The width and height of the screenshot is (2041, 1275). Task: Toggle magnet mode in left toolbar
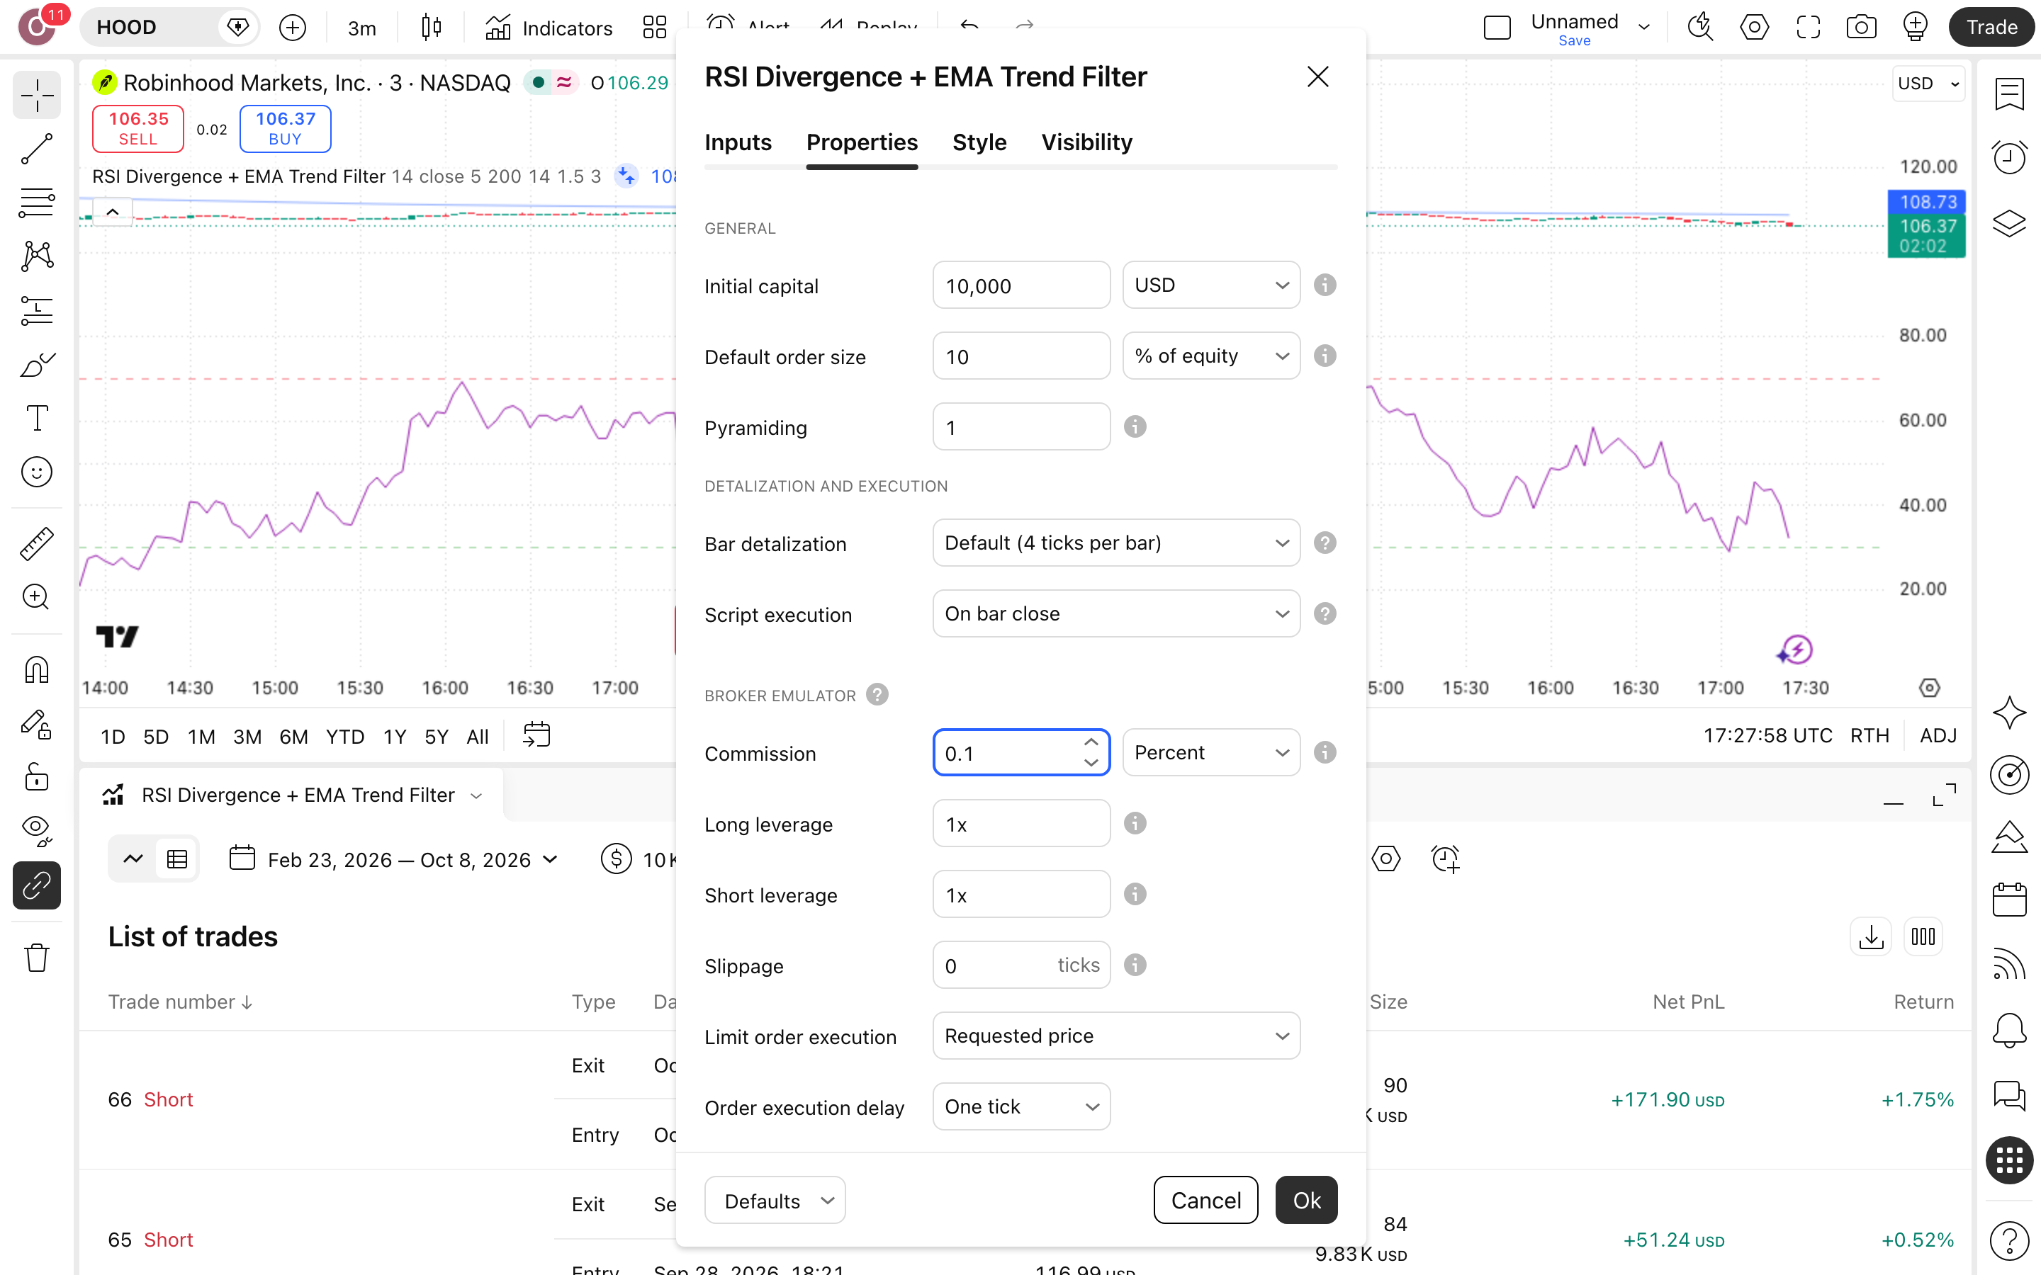point(36,670)
